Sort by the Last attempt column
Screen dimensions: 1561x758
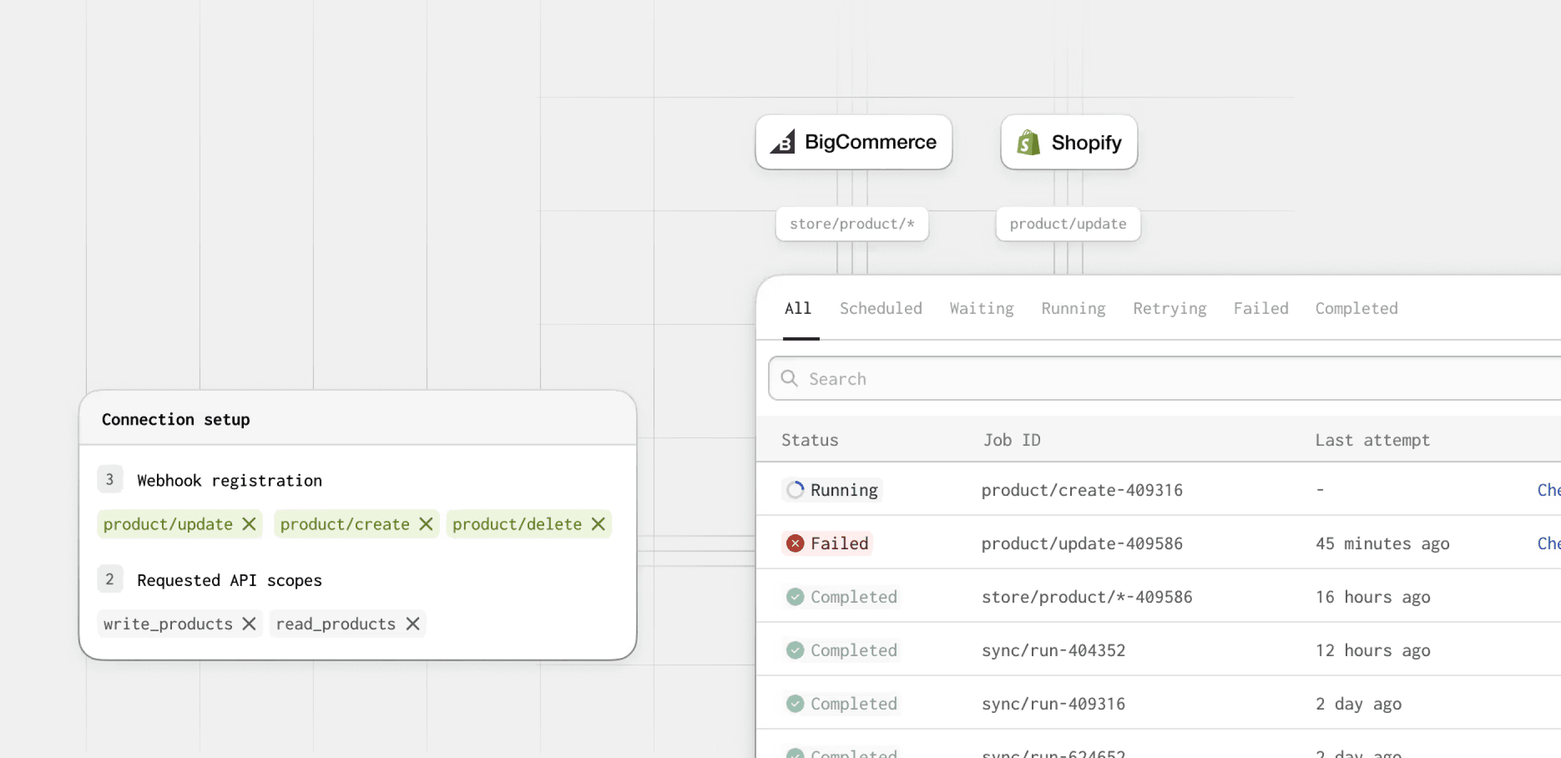click(x=1372, y=440)
